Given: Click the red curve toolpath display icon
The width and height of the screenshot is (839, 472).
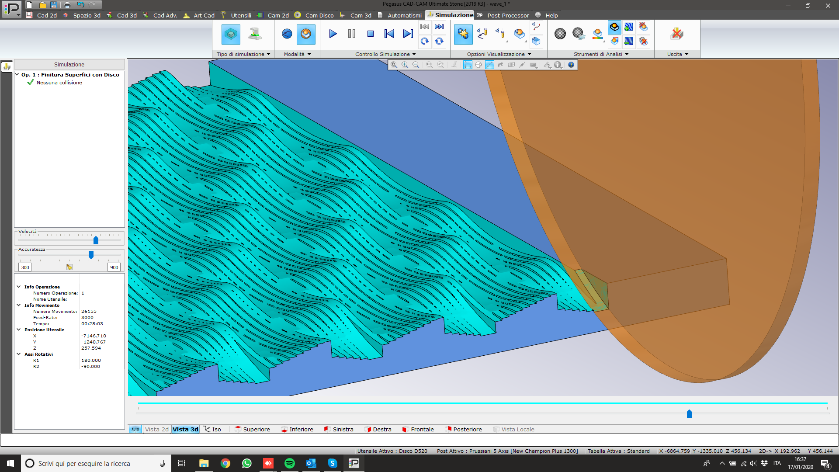Looking at the screenshot, I should click(536, 27).
